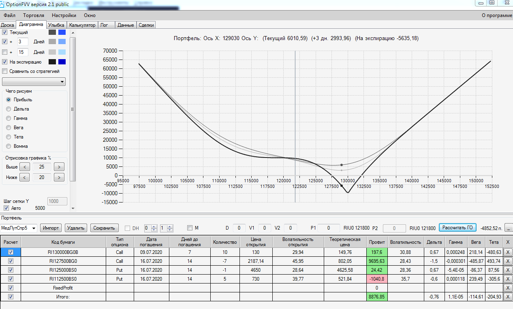Viewport: 513px width, 309px height.
Task: Delete the RI125000BS0 row with X
Action: coord(508,270)
